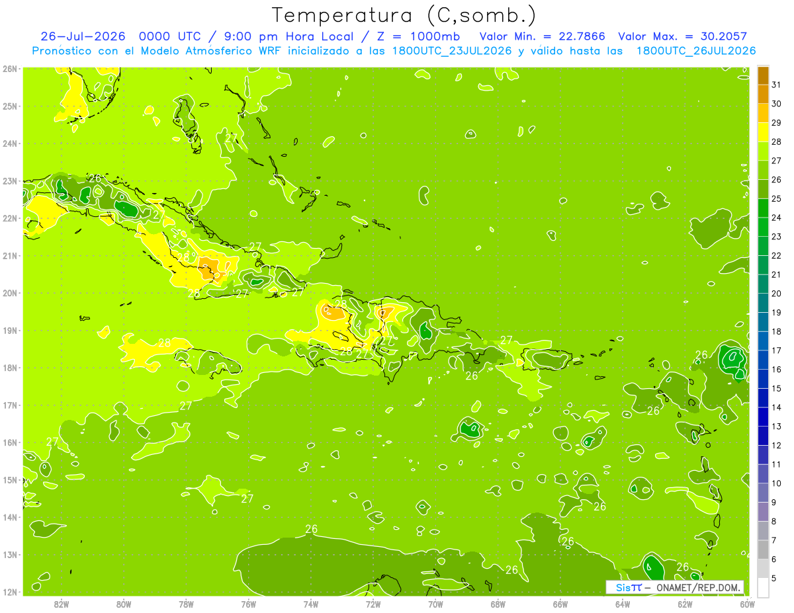The height and width of the screenshot is (613, 794).
Task: Click the 68W longitude axis label
Action: tap(498, 604)
